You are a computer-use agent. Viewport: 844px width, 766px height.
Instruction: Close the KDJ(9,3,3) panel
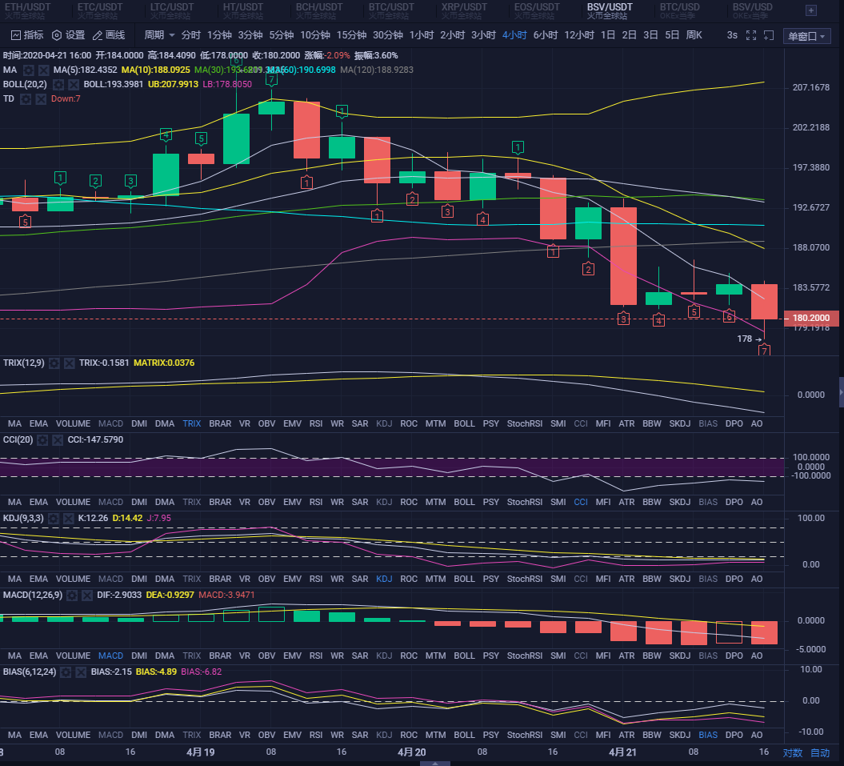[x=68, y=519]
